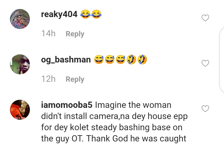This screenshot has height=152, width=224.
Task: Click the 14h timestamp
Action: [48, 34]
